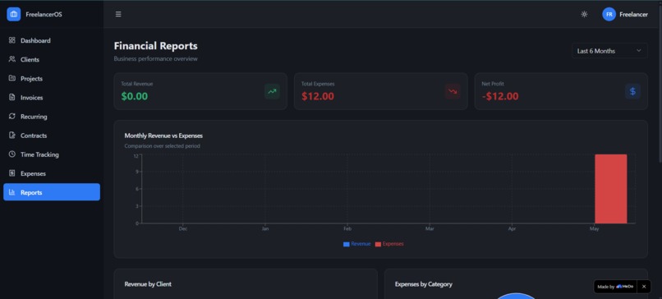Image resolution: width=662 pixels, height=299 pixels.
Task: Click the Business performance overview subtitle
Action: 155,58
